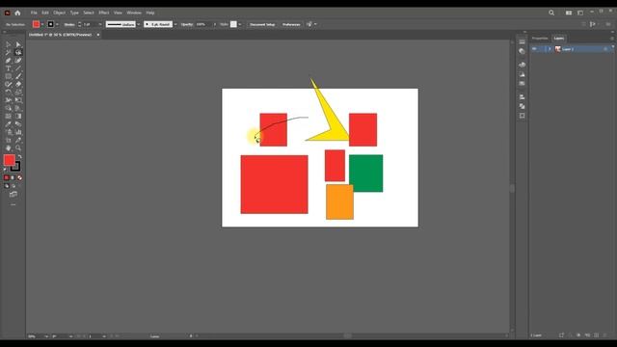Open zoom level dropdown in status bar

46,336
